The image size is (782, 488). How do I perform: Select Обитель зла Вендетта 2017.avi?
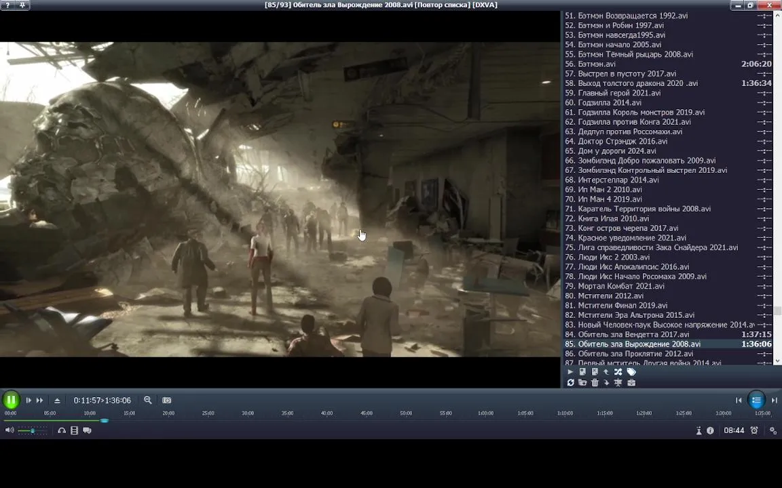668,334
